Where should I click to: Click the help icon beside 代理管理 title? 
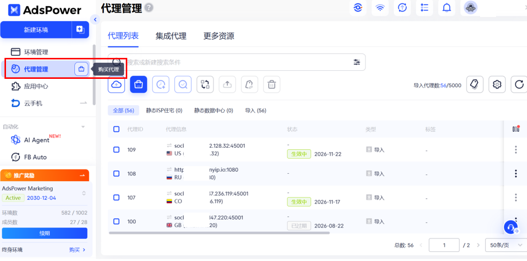pos(149,7)
